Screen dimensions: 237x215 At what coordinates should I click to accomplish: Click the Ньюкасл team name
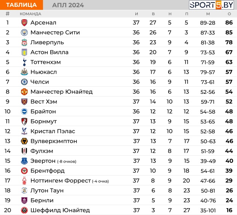coord(43,72)
